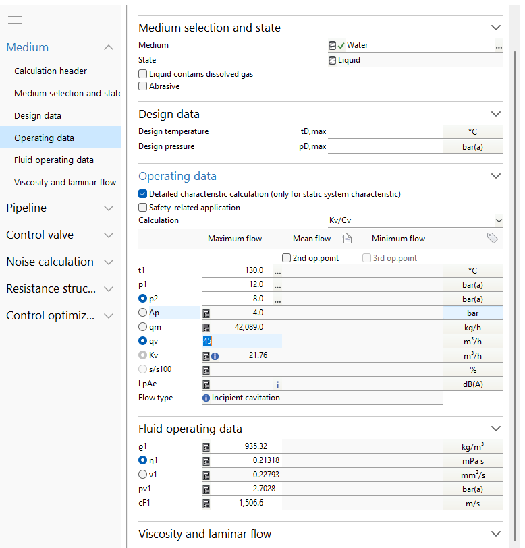The image size is (525, 548).
Task: Go to Fluid operating data in sidebar
Action: click(x=54, y=160)
